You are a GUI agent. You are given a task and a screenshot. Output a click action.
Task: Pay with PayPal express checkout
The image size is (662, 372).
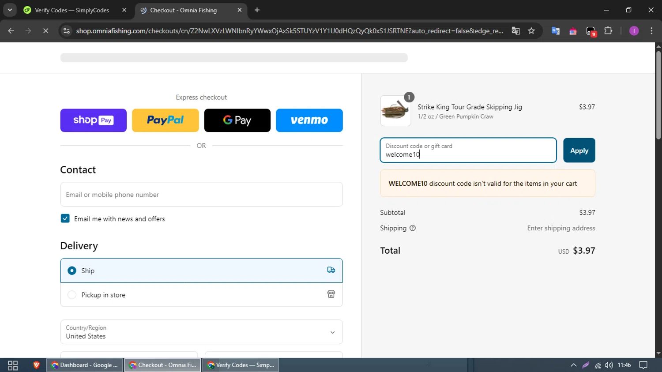[x=165, y=120]
